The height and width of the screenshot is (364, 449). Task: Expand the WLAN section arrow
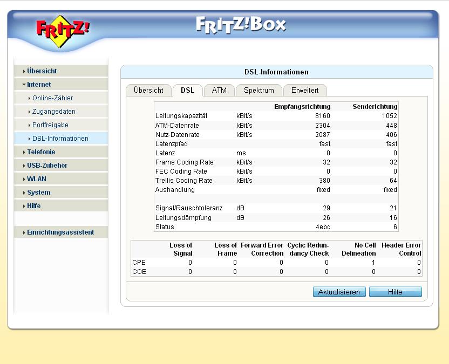click(24, 179)
